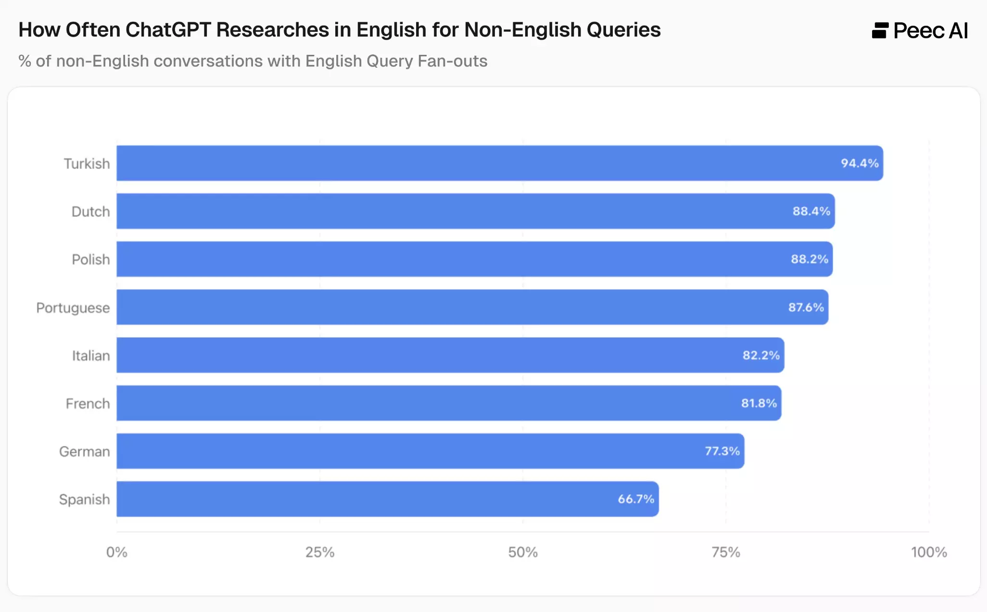Viewport: 987px width, 612px height.
Task: Select the Dutch language axis label
Action: click(x=90, y=212)
